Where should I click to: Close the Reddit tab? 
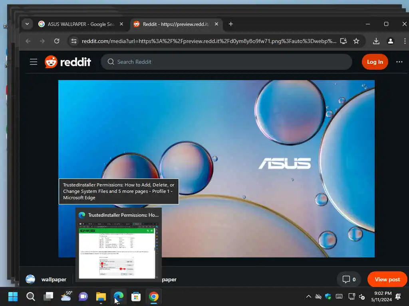click(216, 24)
